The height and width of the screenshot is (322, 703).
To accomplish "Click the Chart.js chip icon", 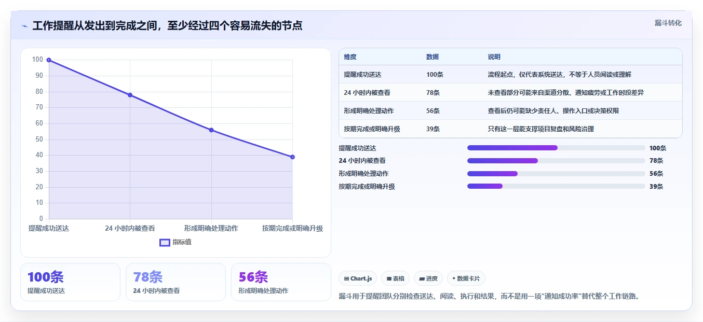I will (346, 278).
